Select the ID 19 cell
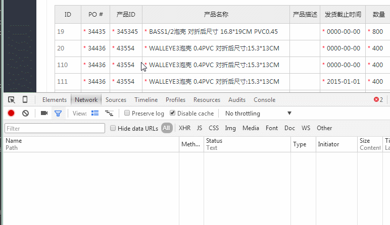 [x=68, y=32]
